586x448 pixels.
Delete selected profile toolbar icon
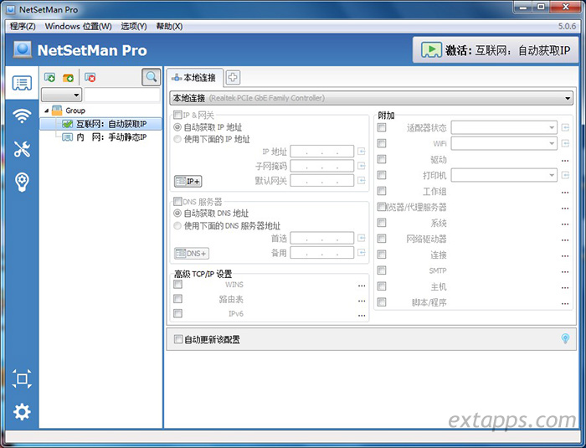click(90, 77)
